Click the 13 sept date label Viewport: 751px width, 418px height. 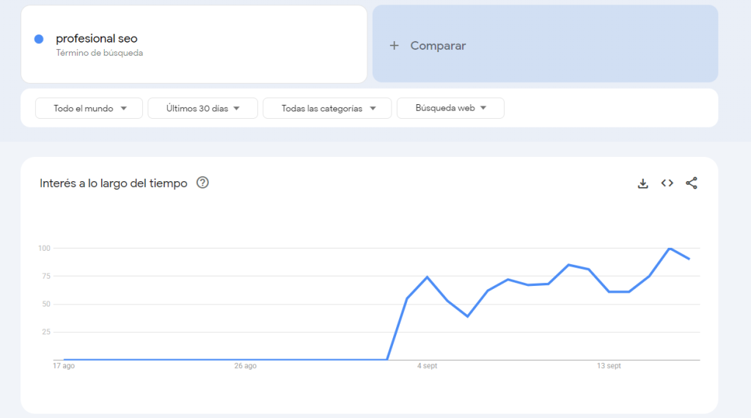click(609, 366)
